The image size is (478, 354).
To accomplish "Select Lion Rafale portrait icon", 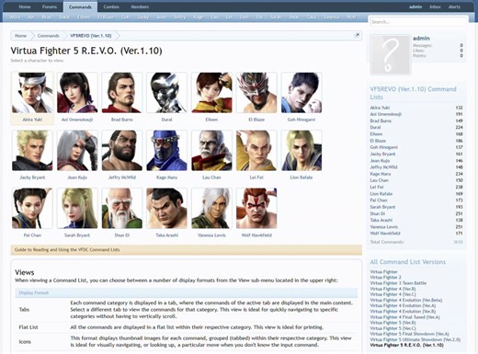I will [302, 151].
